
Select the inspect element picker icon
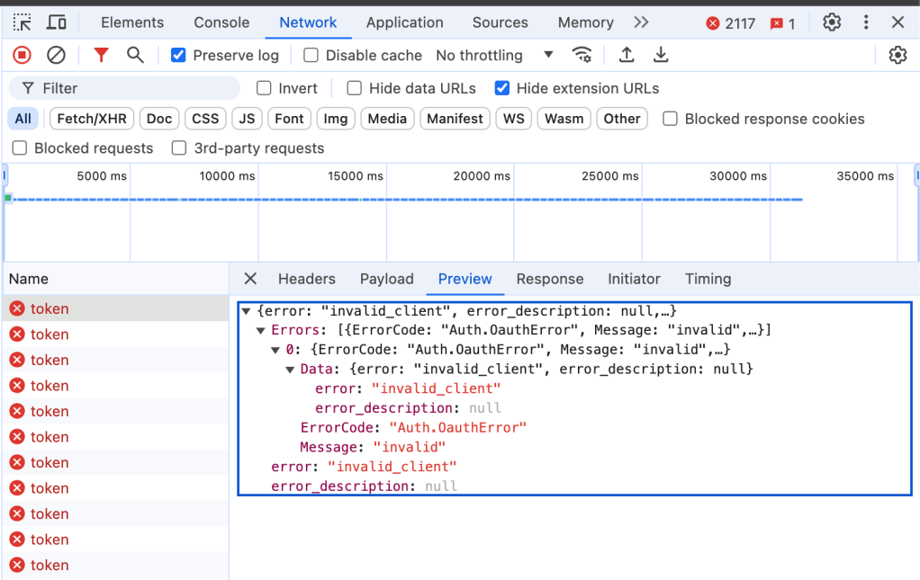(23, 22)
